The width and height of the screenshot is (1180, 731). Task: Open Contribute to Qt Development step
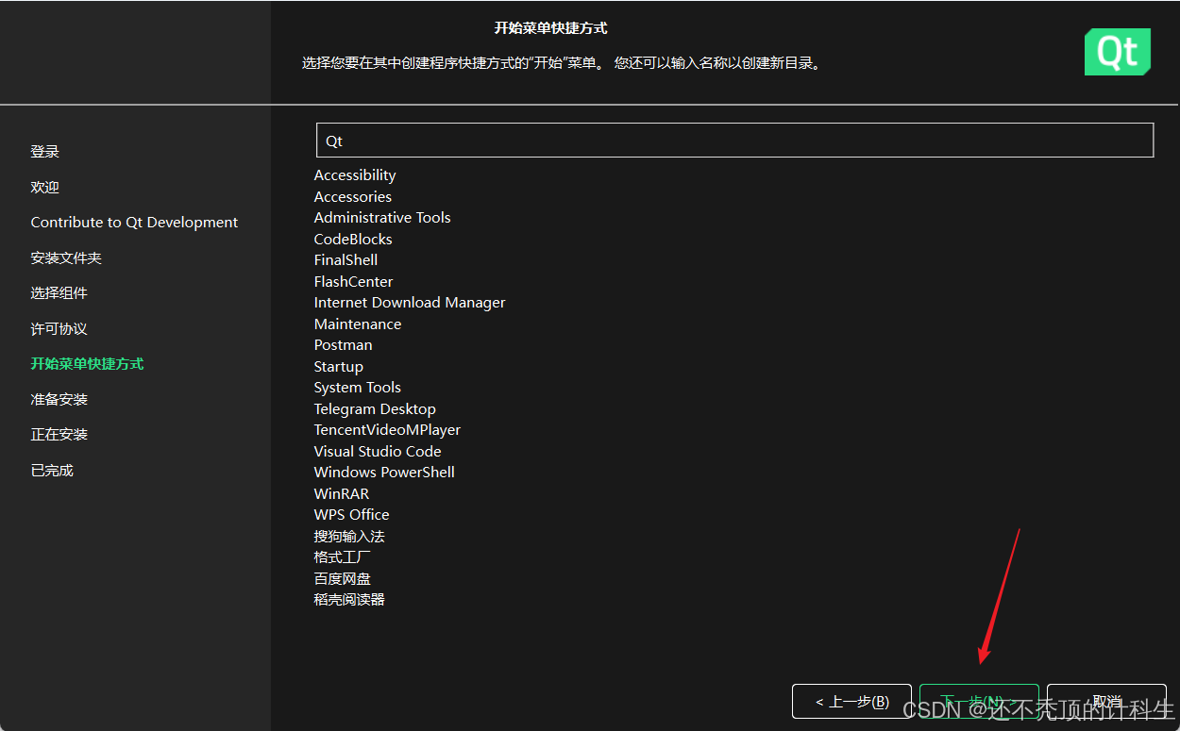click(134, 223)
